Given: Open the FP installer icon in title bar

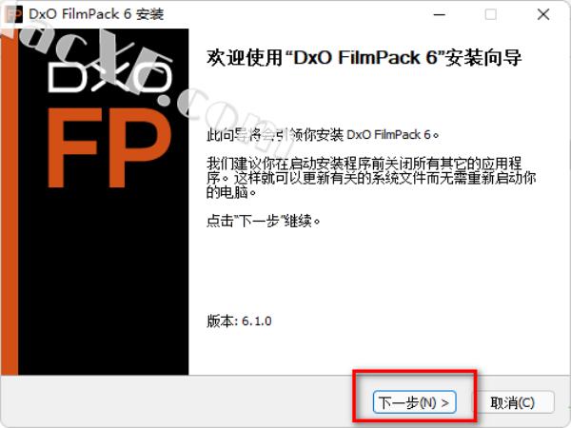Looking at the screenshot, I should point(14,14).
